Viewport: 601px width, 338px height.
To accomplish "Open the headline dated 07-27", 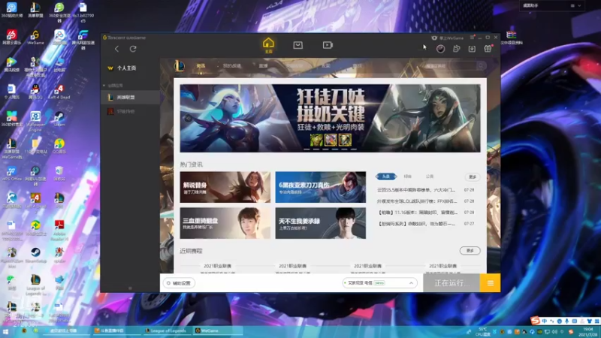I will 416,223.
